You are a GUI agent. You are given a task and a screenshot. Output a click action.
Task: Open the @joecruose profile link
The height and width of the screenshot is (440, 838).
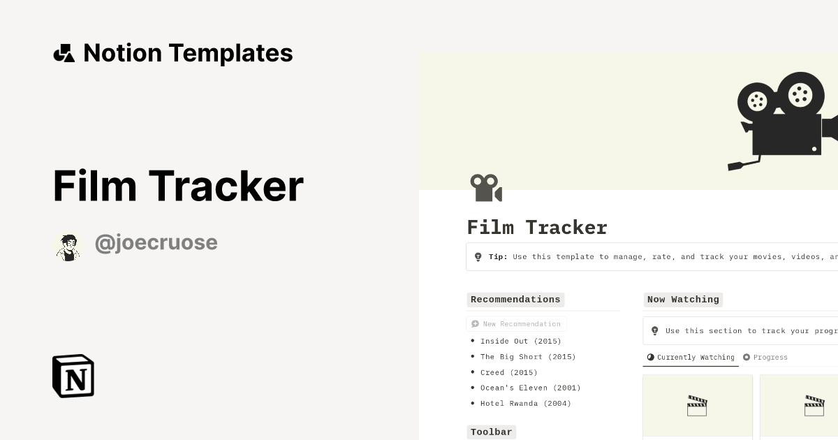(x=156, y=242)
